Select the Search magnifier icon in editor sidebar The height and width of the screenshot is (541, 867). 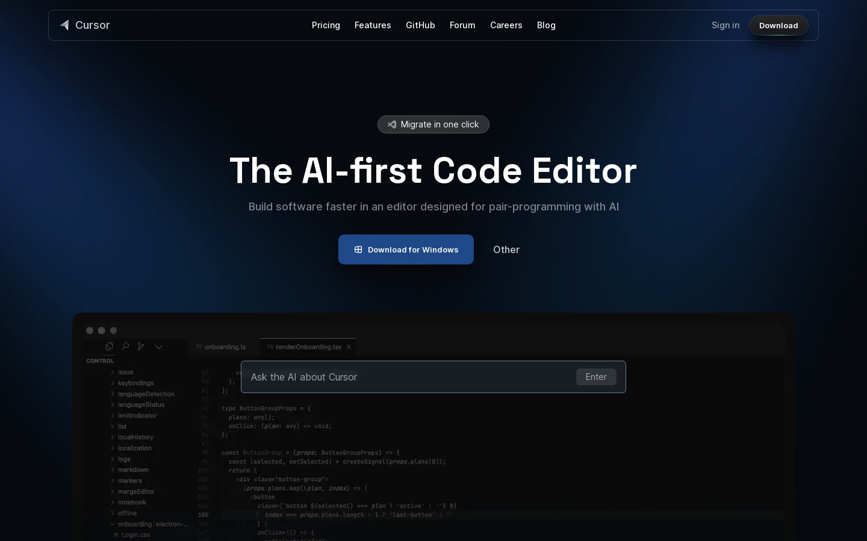125,346
